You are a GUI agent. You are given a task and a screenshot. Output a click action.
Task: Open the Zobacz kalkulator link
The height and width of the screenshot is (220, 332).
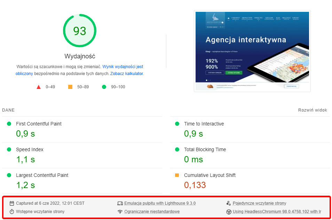pos(127,74)
